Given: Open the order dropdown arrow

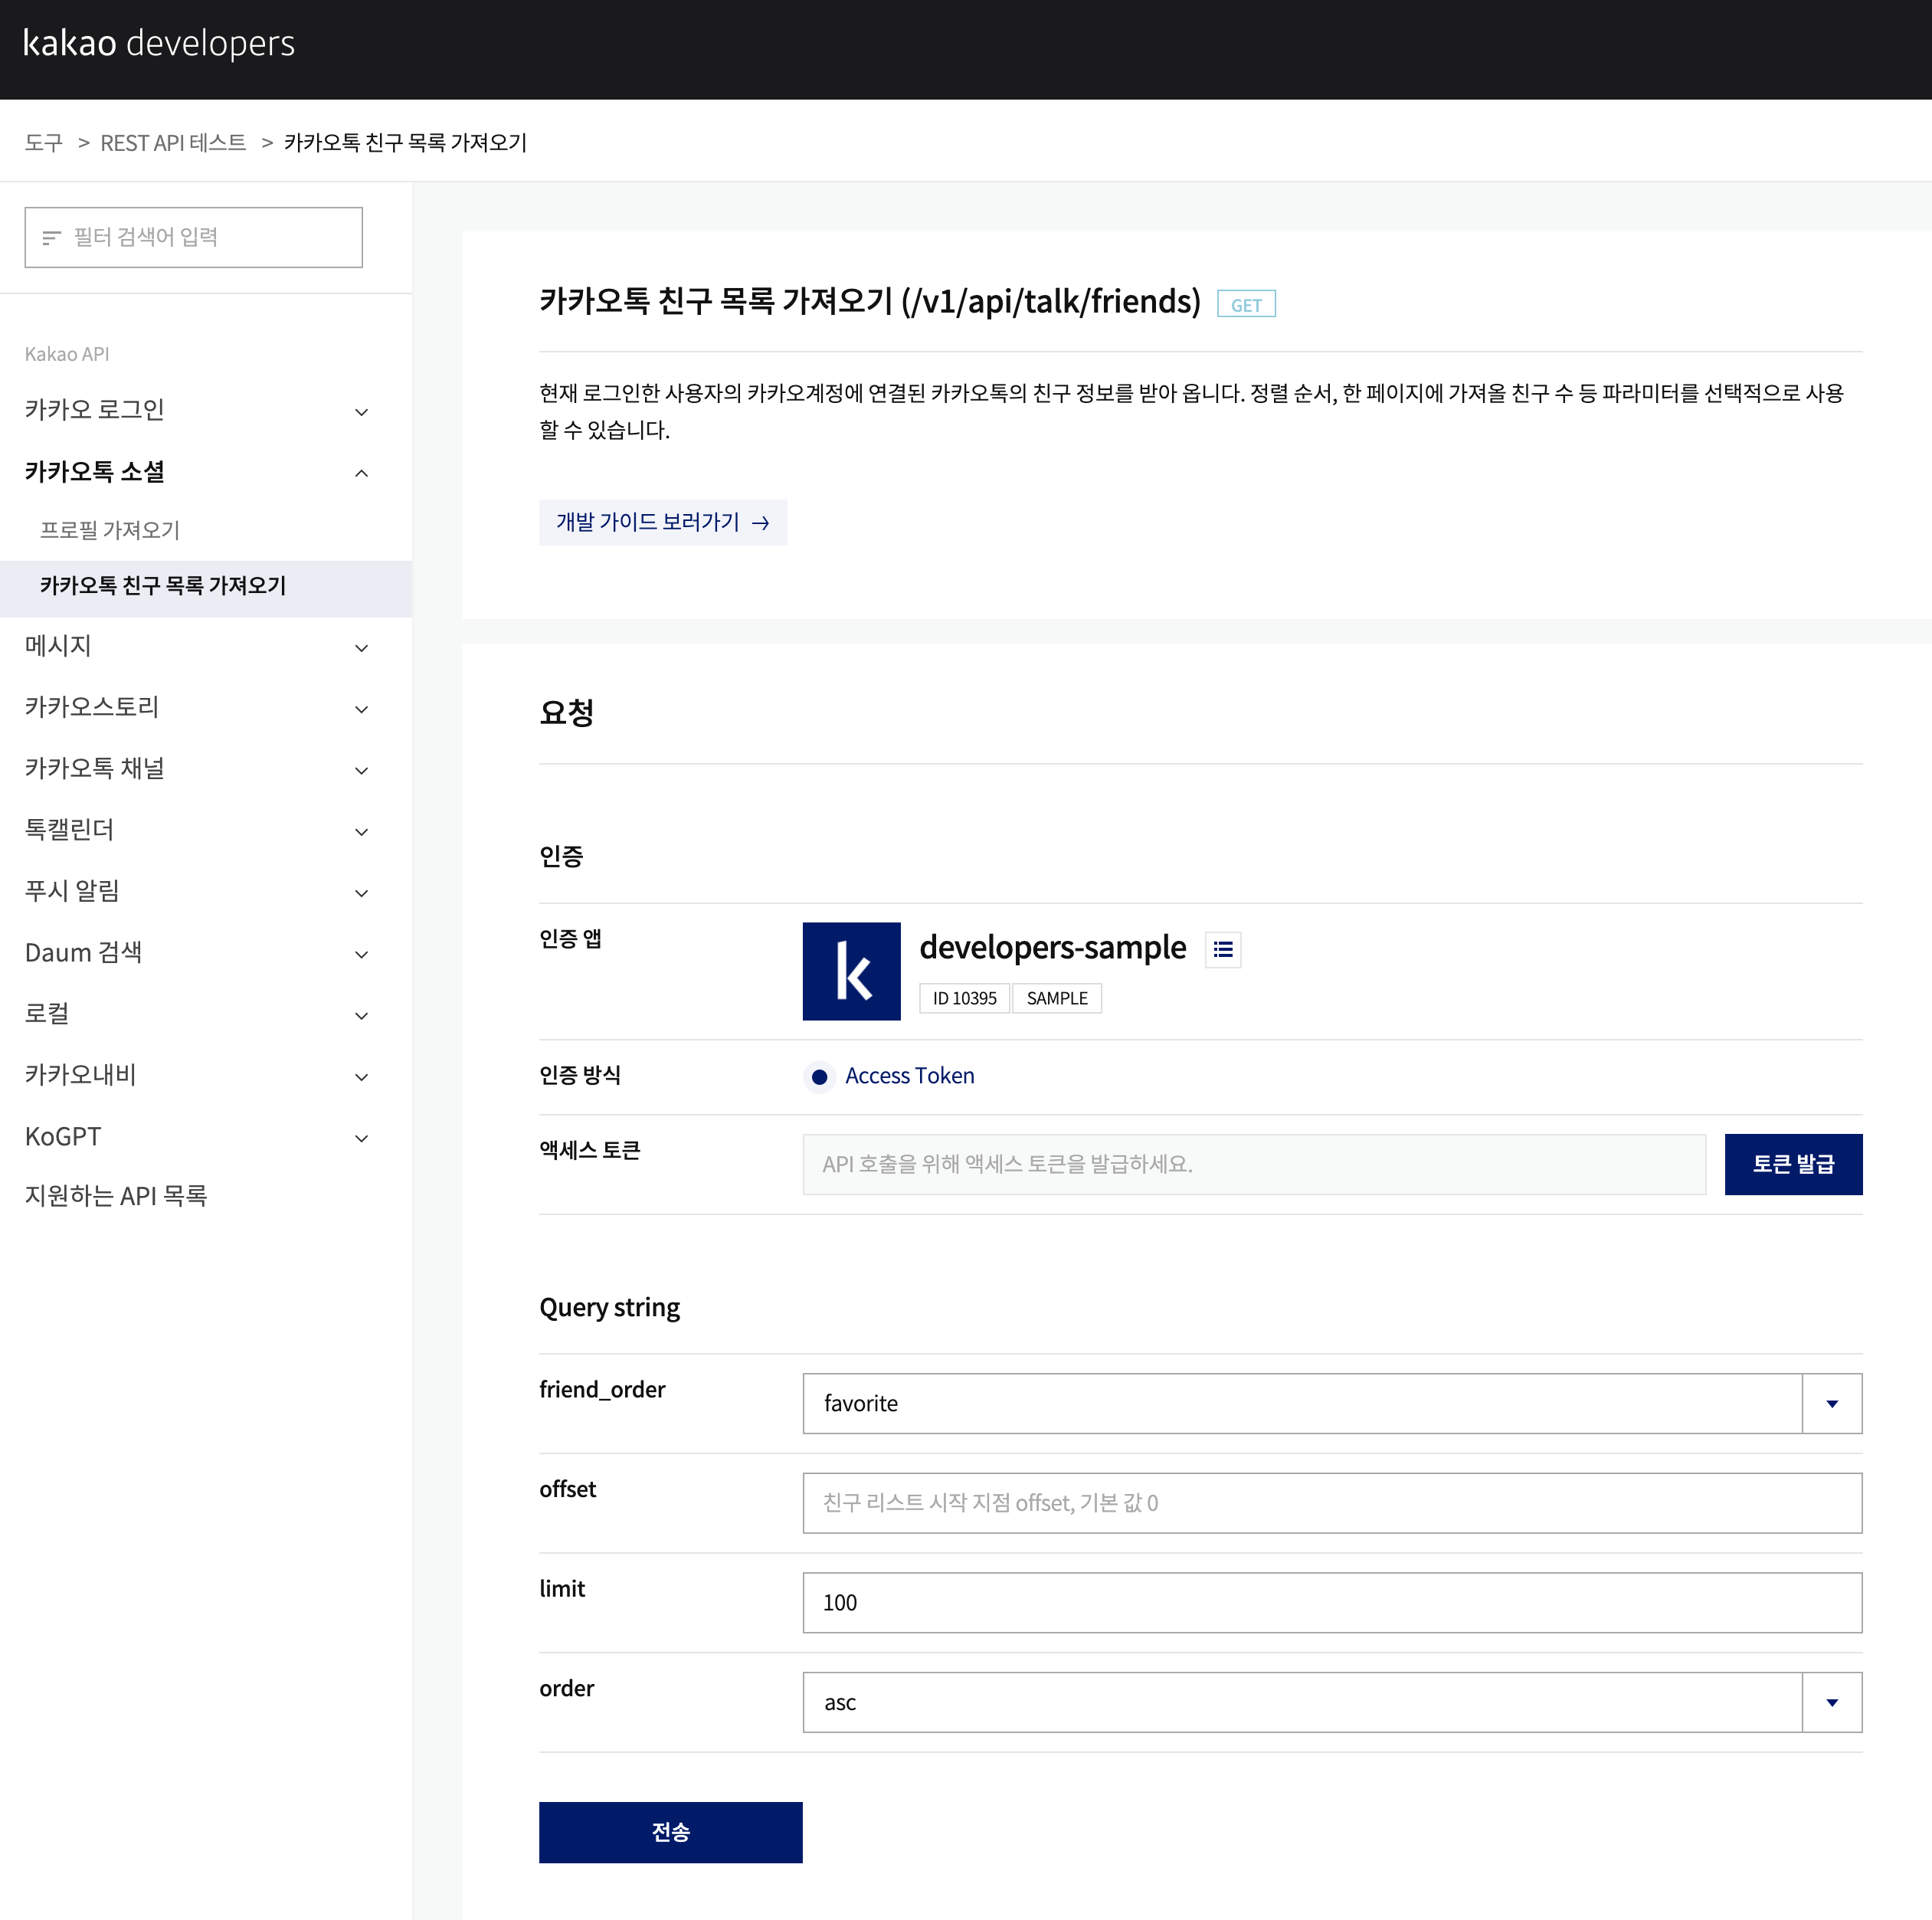Looking at the screenshot, I should [1831, 1703].
